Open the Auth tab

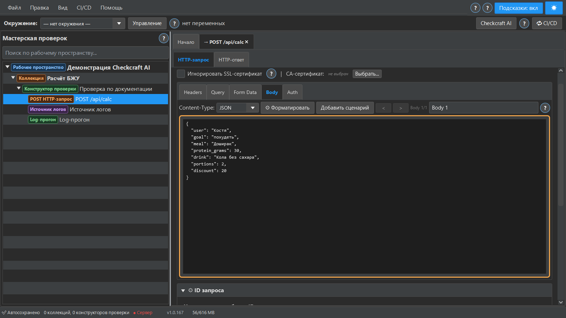tap(293, 92)
